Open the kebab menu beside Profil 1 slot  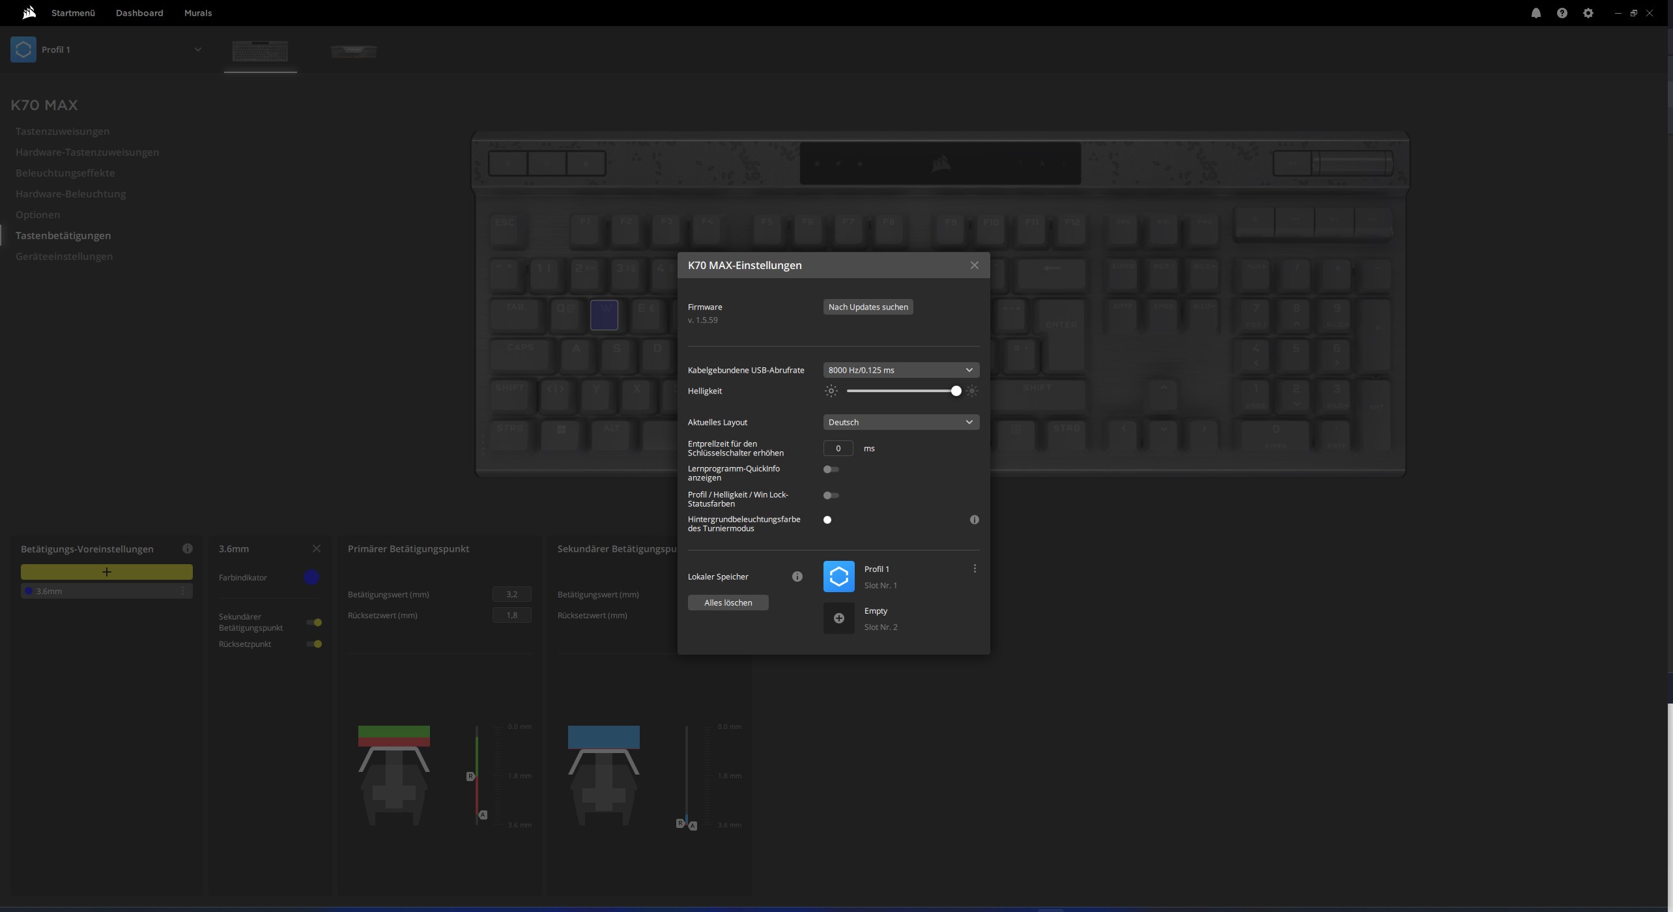tap(975, 568)
